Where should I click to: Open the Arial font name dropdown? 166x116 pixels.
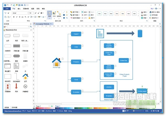pyautogui.click(x=28, y=13)
